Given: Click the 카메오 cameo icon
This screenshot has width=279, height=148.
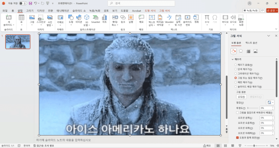Looking at the screenshot, I should (x=60, y=17).
